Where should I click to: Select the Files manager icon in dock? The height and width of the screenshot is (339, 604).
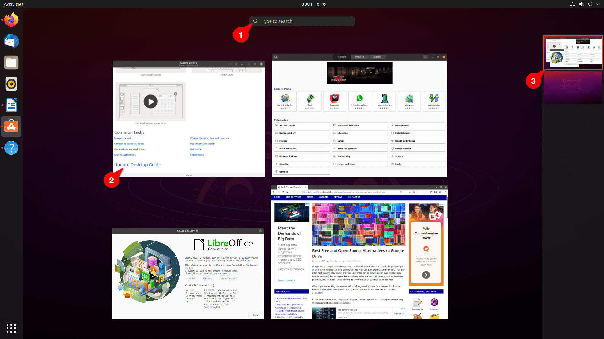[x=11, y=62]
